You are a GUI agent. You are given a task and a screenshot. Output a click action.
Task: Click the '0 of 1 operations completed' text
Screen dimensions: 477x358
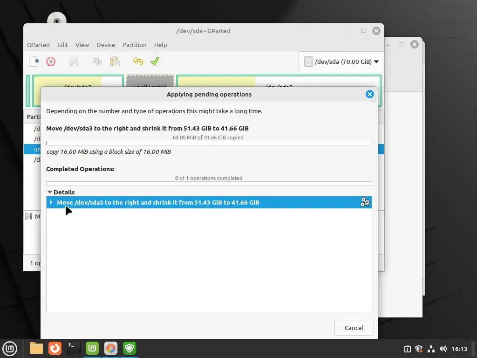[209, 178]
